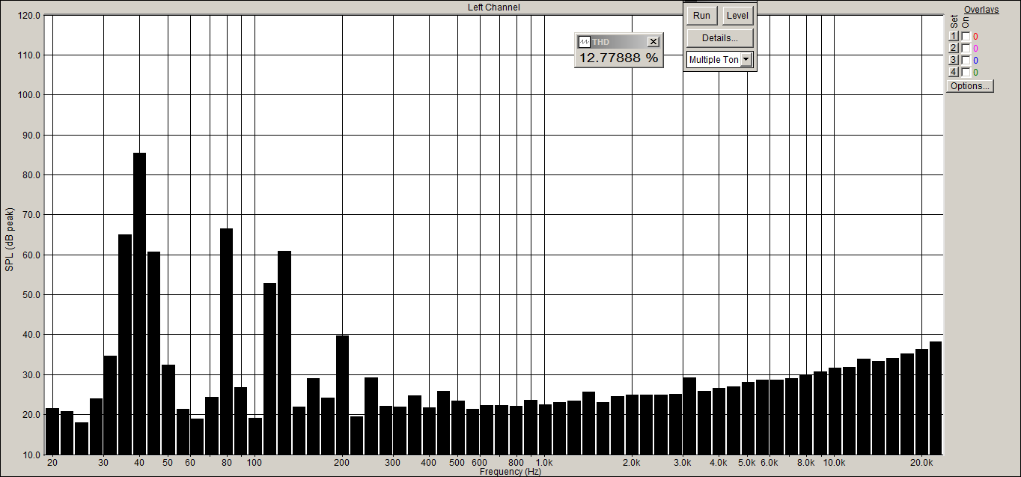
Task: Set overlay 4
Action: [954, 72]
